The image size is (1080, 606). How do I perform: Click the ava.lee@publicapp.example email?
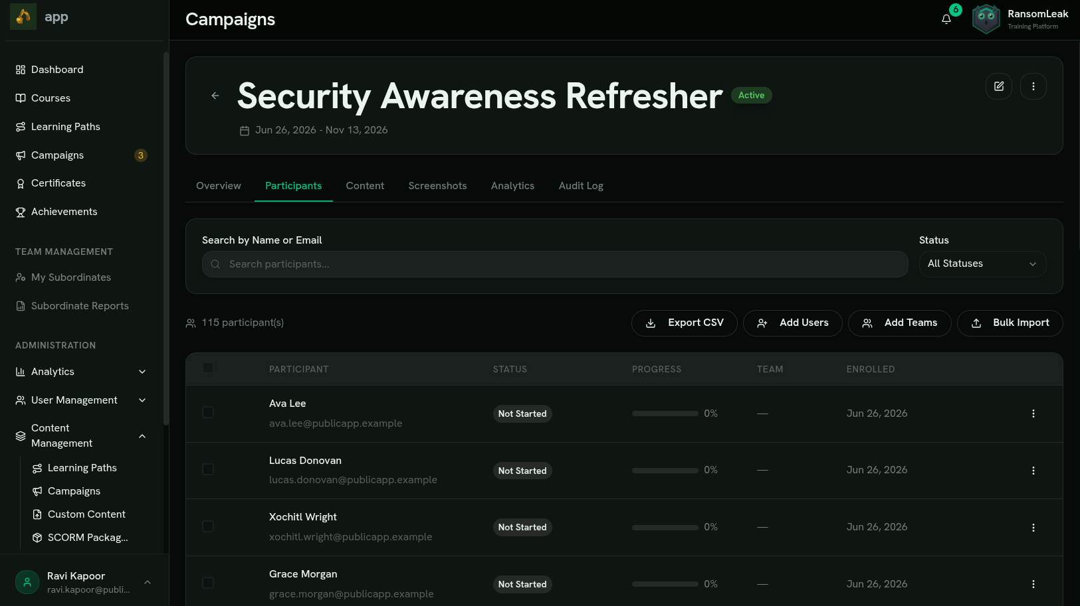click(x=336, y=423)
